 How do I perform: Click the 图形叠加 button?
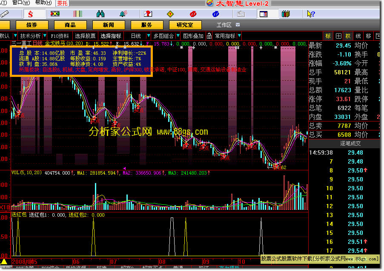[x=193, y=36]
